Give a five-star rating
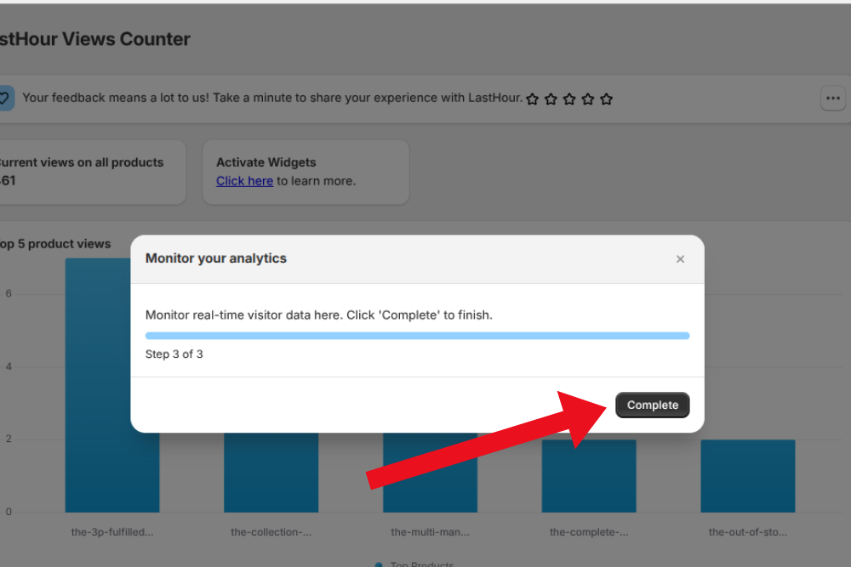851x567 pixels. coord(606,99)
